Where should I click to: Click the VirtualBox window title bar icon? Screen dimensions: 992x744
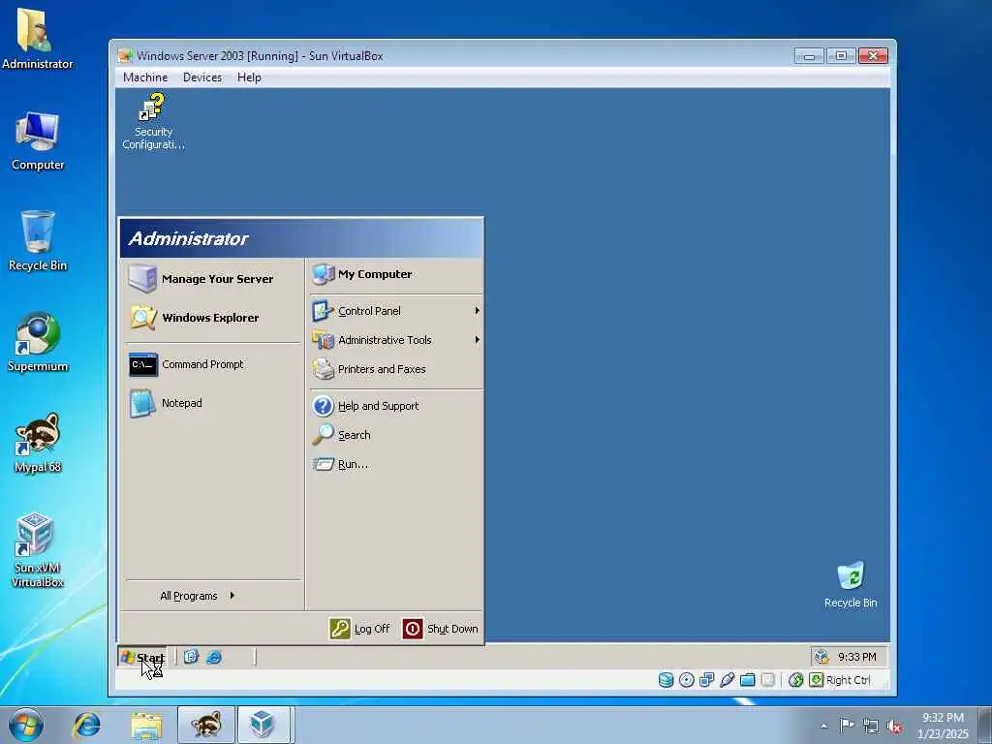[125, 55]
